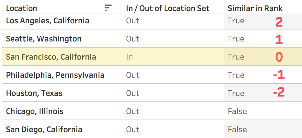This screenshot has width=302, height=138.
Task: Click the red number 1 in Seattle row
Action: point(279,40)
